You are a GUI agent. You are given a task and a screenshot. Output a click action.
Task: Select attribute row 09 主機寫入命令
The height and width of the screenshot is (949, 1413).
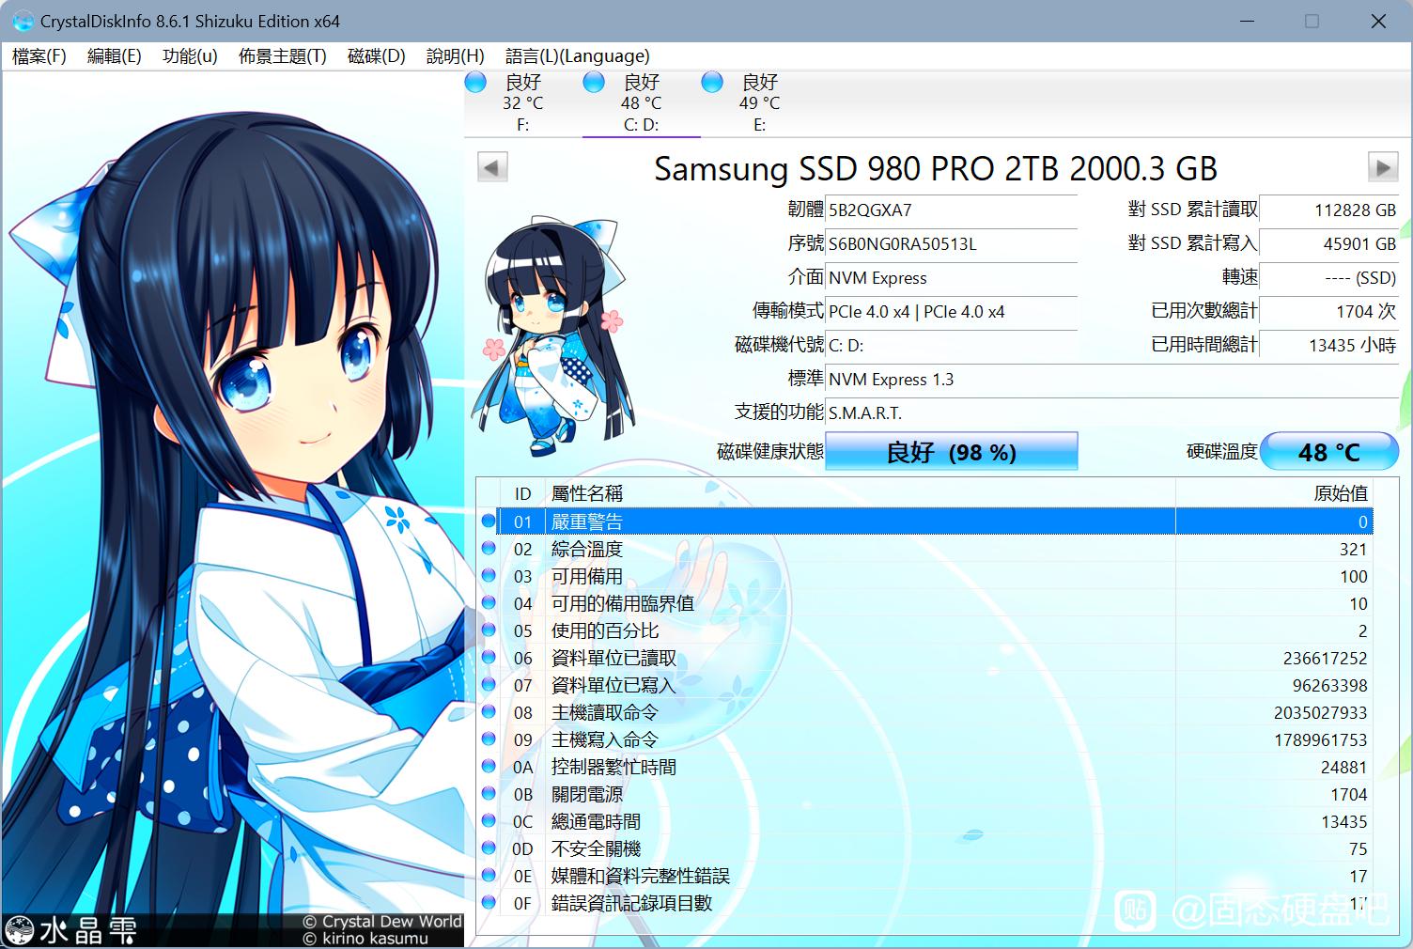[x=925, y=739]
